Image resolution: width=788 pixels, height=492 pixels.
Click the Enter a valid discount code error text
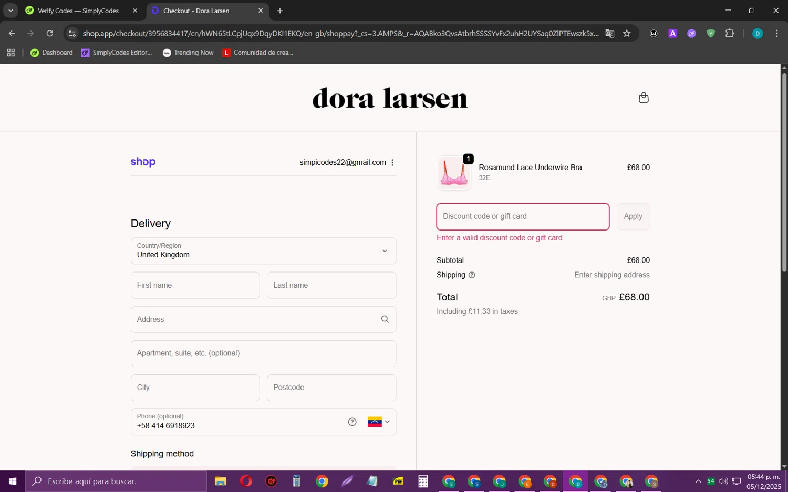(499, 238)
